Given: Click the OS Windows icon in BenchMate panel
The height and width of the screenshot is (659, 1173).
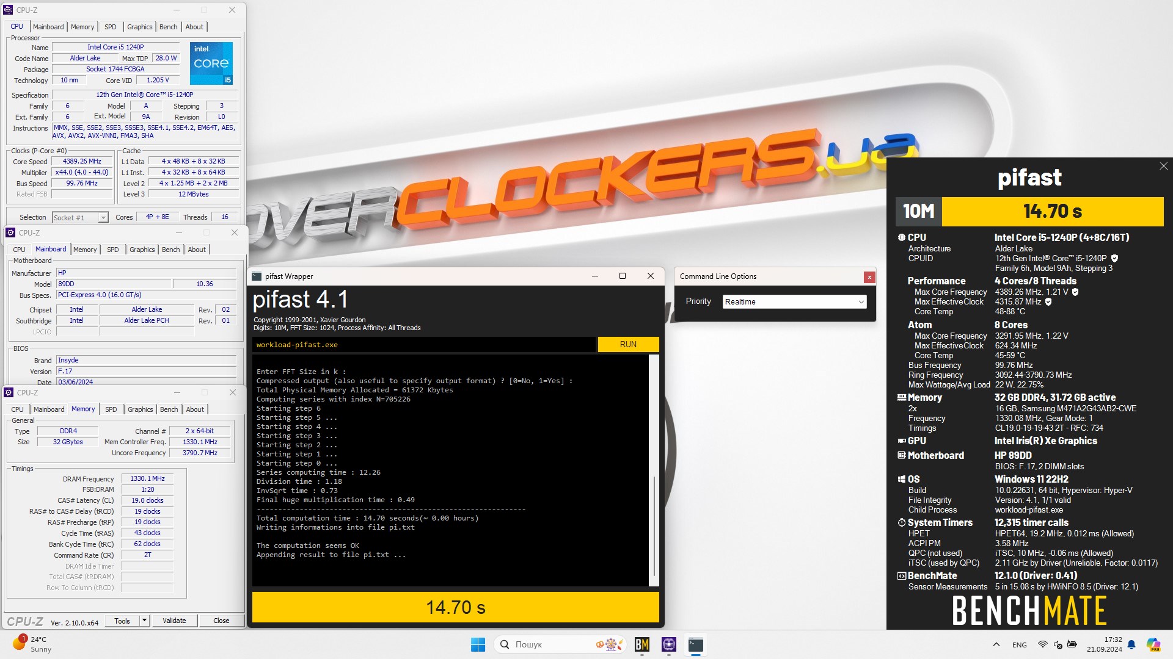Looking at the screenshot, I should 901,479.
